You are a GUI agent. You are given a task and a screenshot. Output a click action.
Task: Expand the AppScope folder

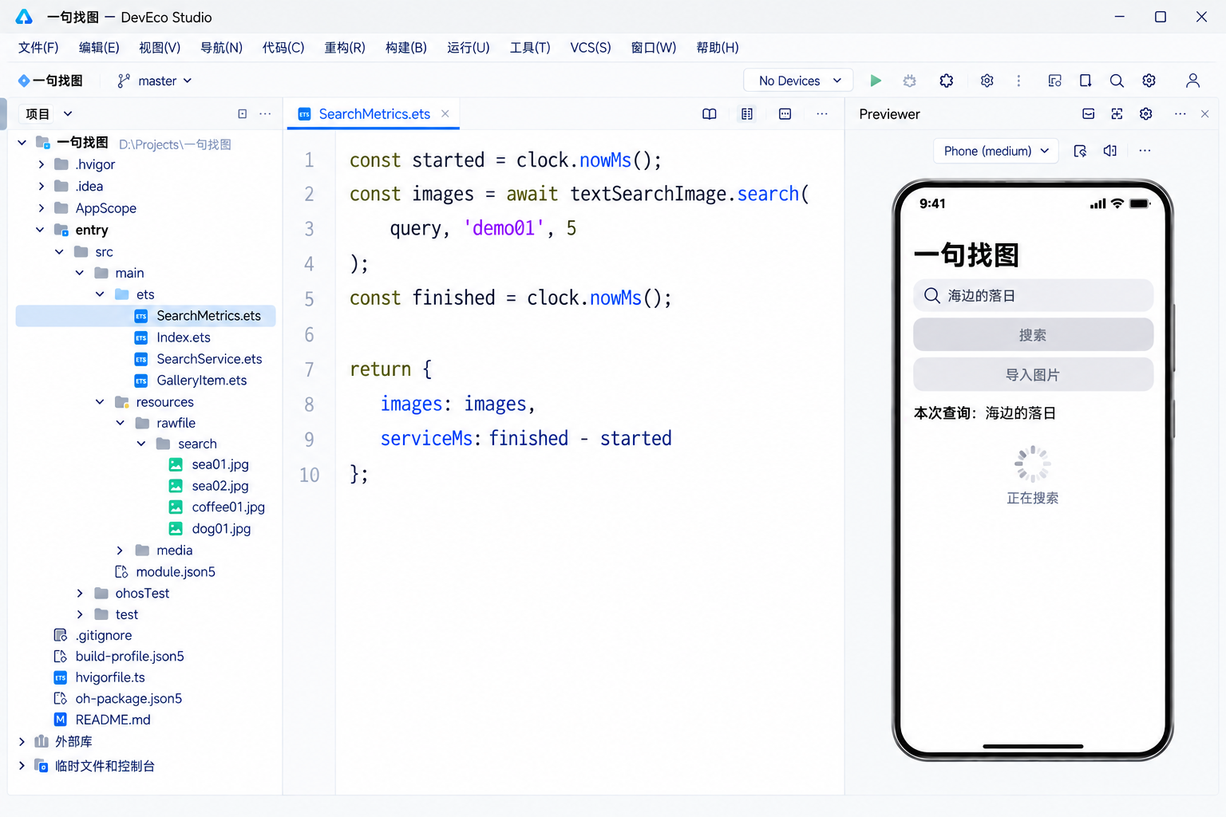[x=42, y=208]
